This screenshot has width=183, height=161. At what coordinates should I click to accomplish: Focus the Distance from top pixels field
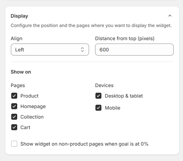tap(134, 50)
